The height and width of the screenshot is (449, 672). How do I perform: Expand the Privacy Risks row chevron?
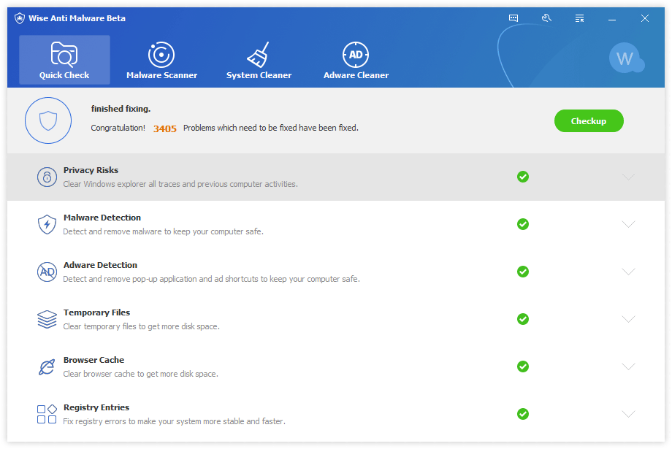(x=628, y=177)
